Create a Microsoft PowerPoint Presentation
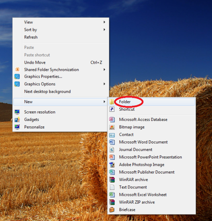The image size is (212, 221). point(152,157)
